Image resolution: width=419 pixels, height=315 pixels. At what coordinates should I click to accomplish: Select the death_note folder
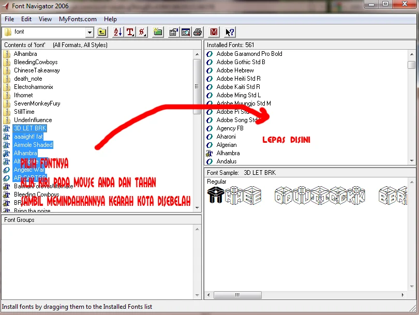(28, 79)
